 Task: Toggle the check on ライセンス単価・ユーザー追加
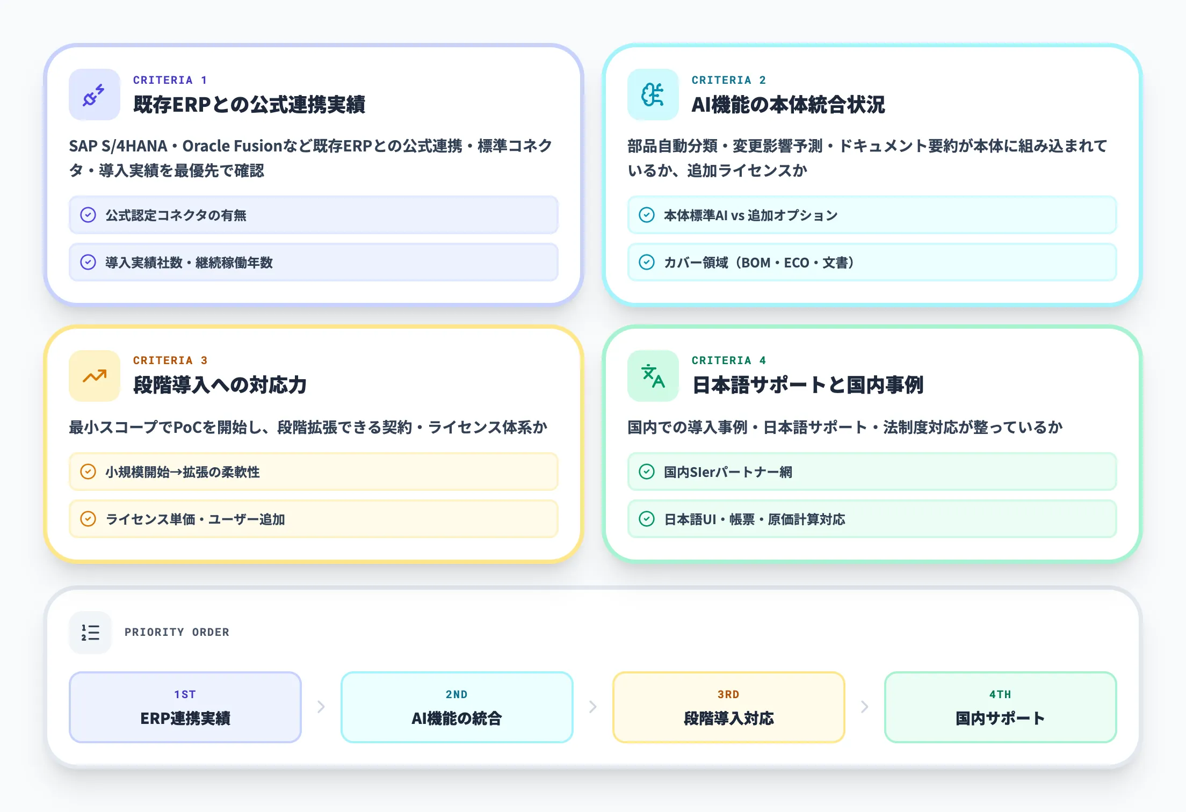click(88, 518)
